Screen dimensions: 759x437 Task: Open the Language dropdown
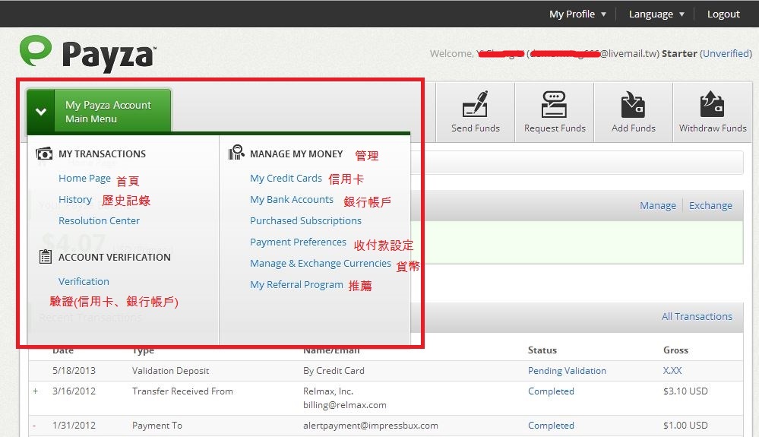[x=656, y=14]
